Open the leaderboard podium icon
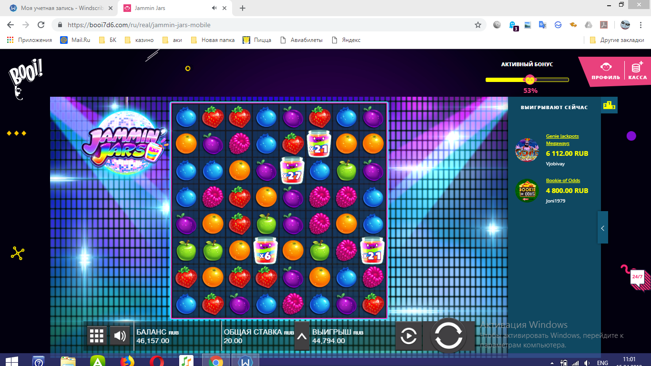651x366 pixels. pyautogui.click(x=609, y=106)
